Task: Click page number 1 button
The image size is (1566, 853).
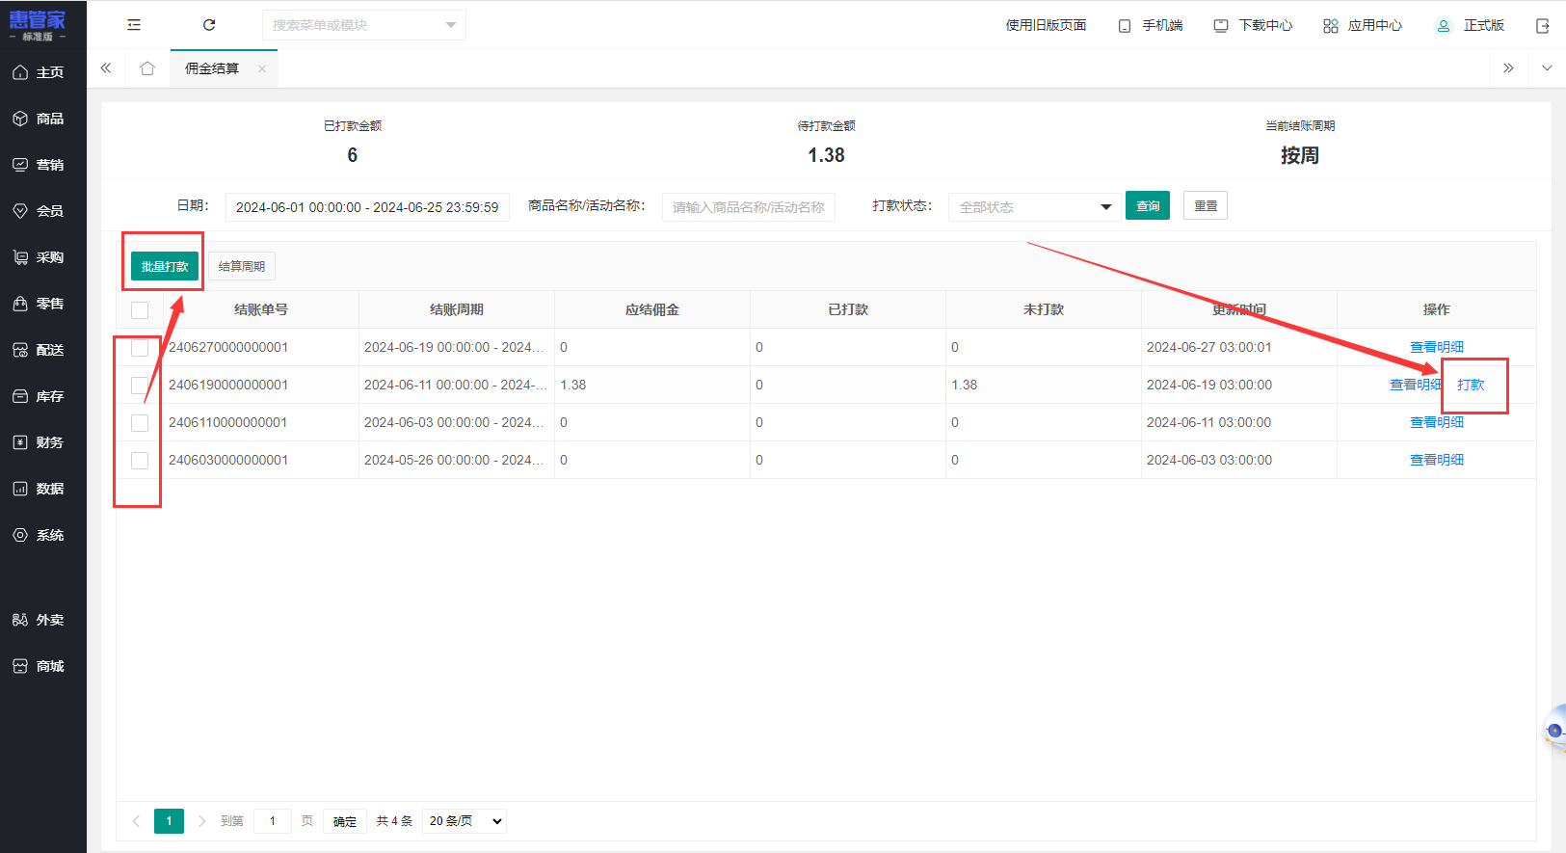Action: (x=169, y=821)
